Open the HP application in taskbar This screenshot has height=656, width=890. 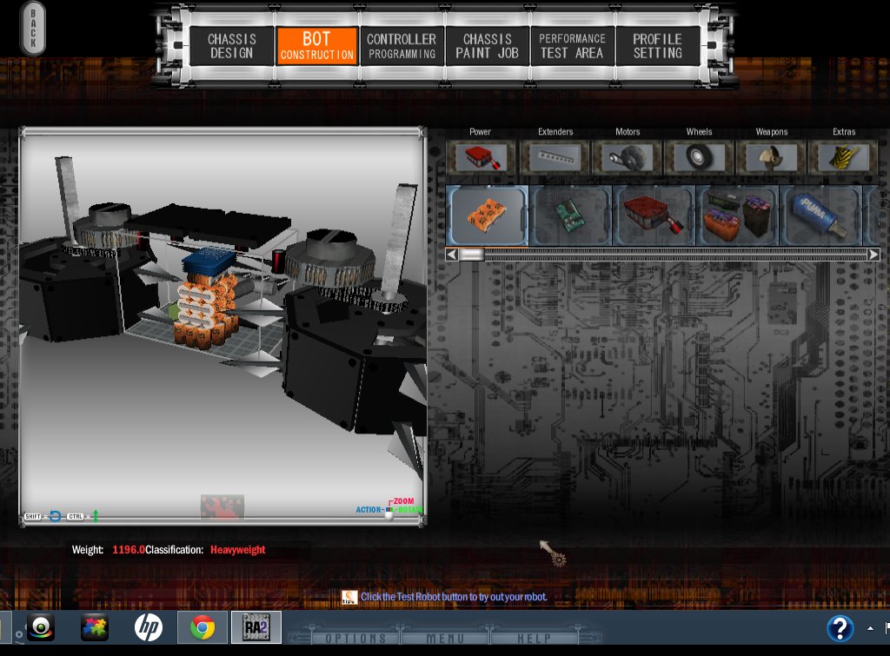[148, 627]
